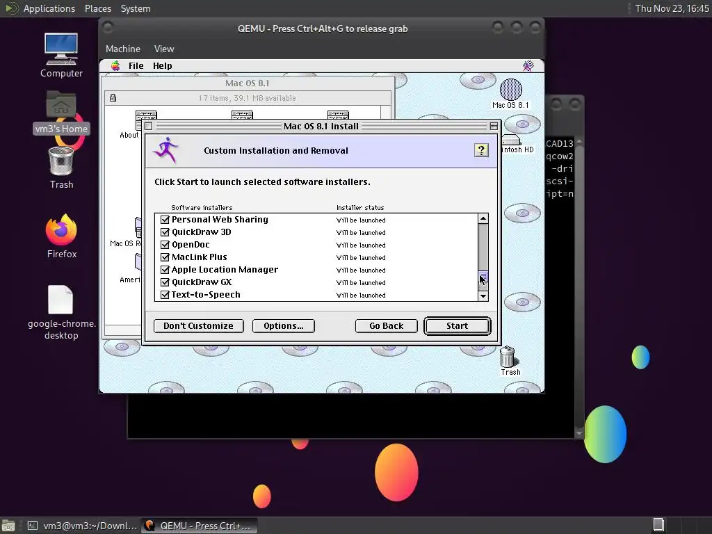712x534 pixels.
Task: Open the Mac File menu
Action: click(x=136, y=66)
